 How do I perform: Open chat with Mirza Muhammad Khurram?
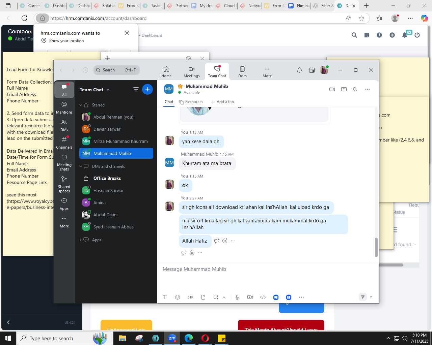[x=116, y=141]
